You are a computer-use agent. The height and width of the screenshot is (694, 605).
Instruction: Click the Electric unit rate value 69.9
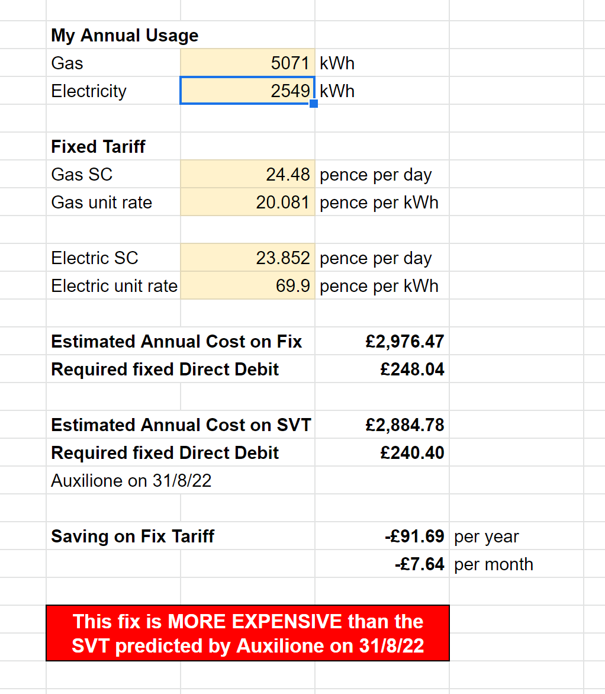tap(247, 286)
